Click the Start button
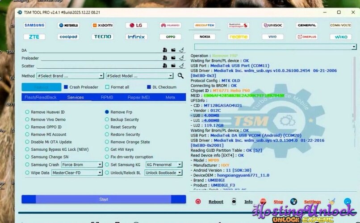Image resolution: width=360 pixels, height=223 pixels. [x=104, y=199]
